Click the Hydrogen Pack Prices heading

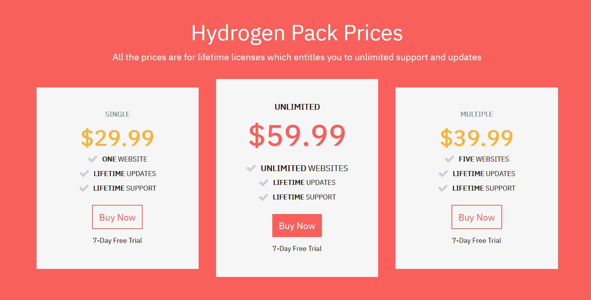point(297,33)
